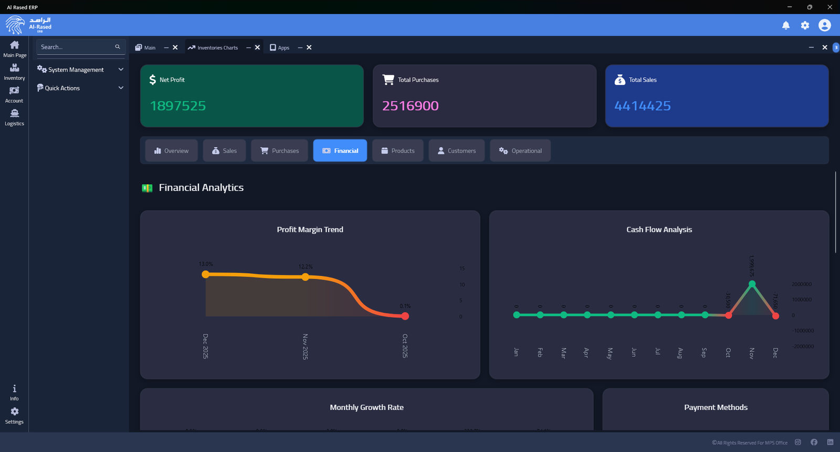Open the header settings gear
The image size is (840, 452).
point(805,25)
